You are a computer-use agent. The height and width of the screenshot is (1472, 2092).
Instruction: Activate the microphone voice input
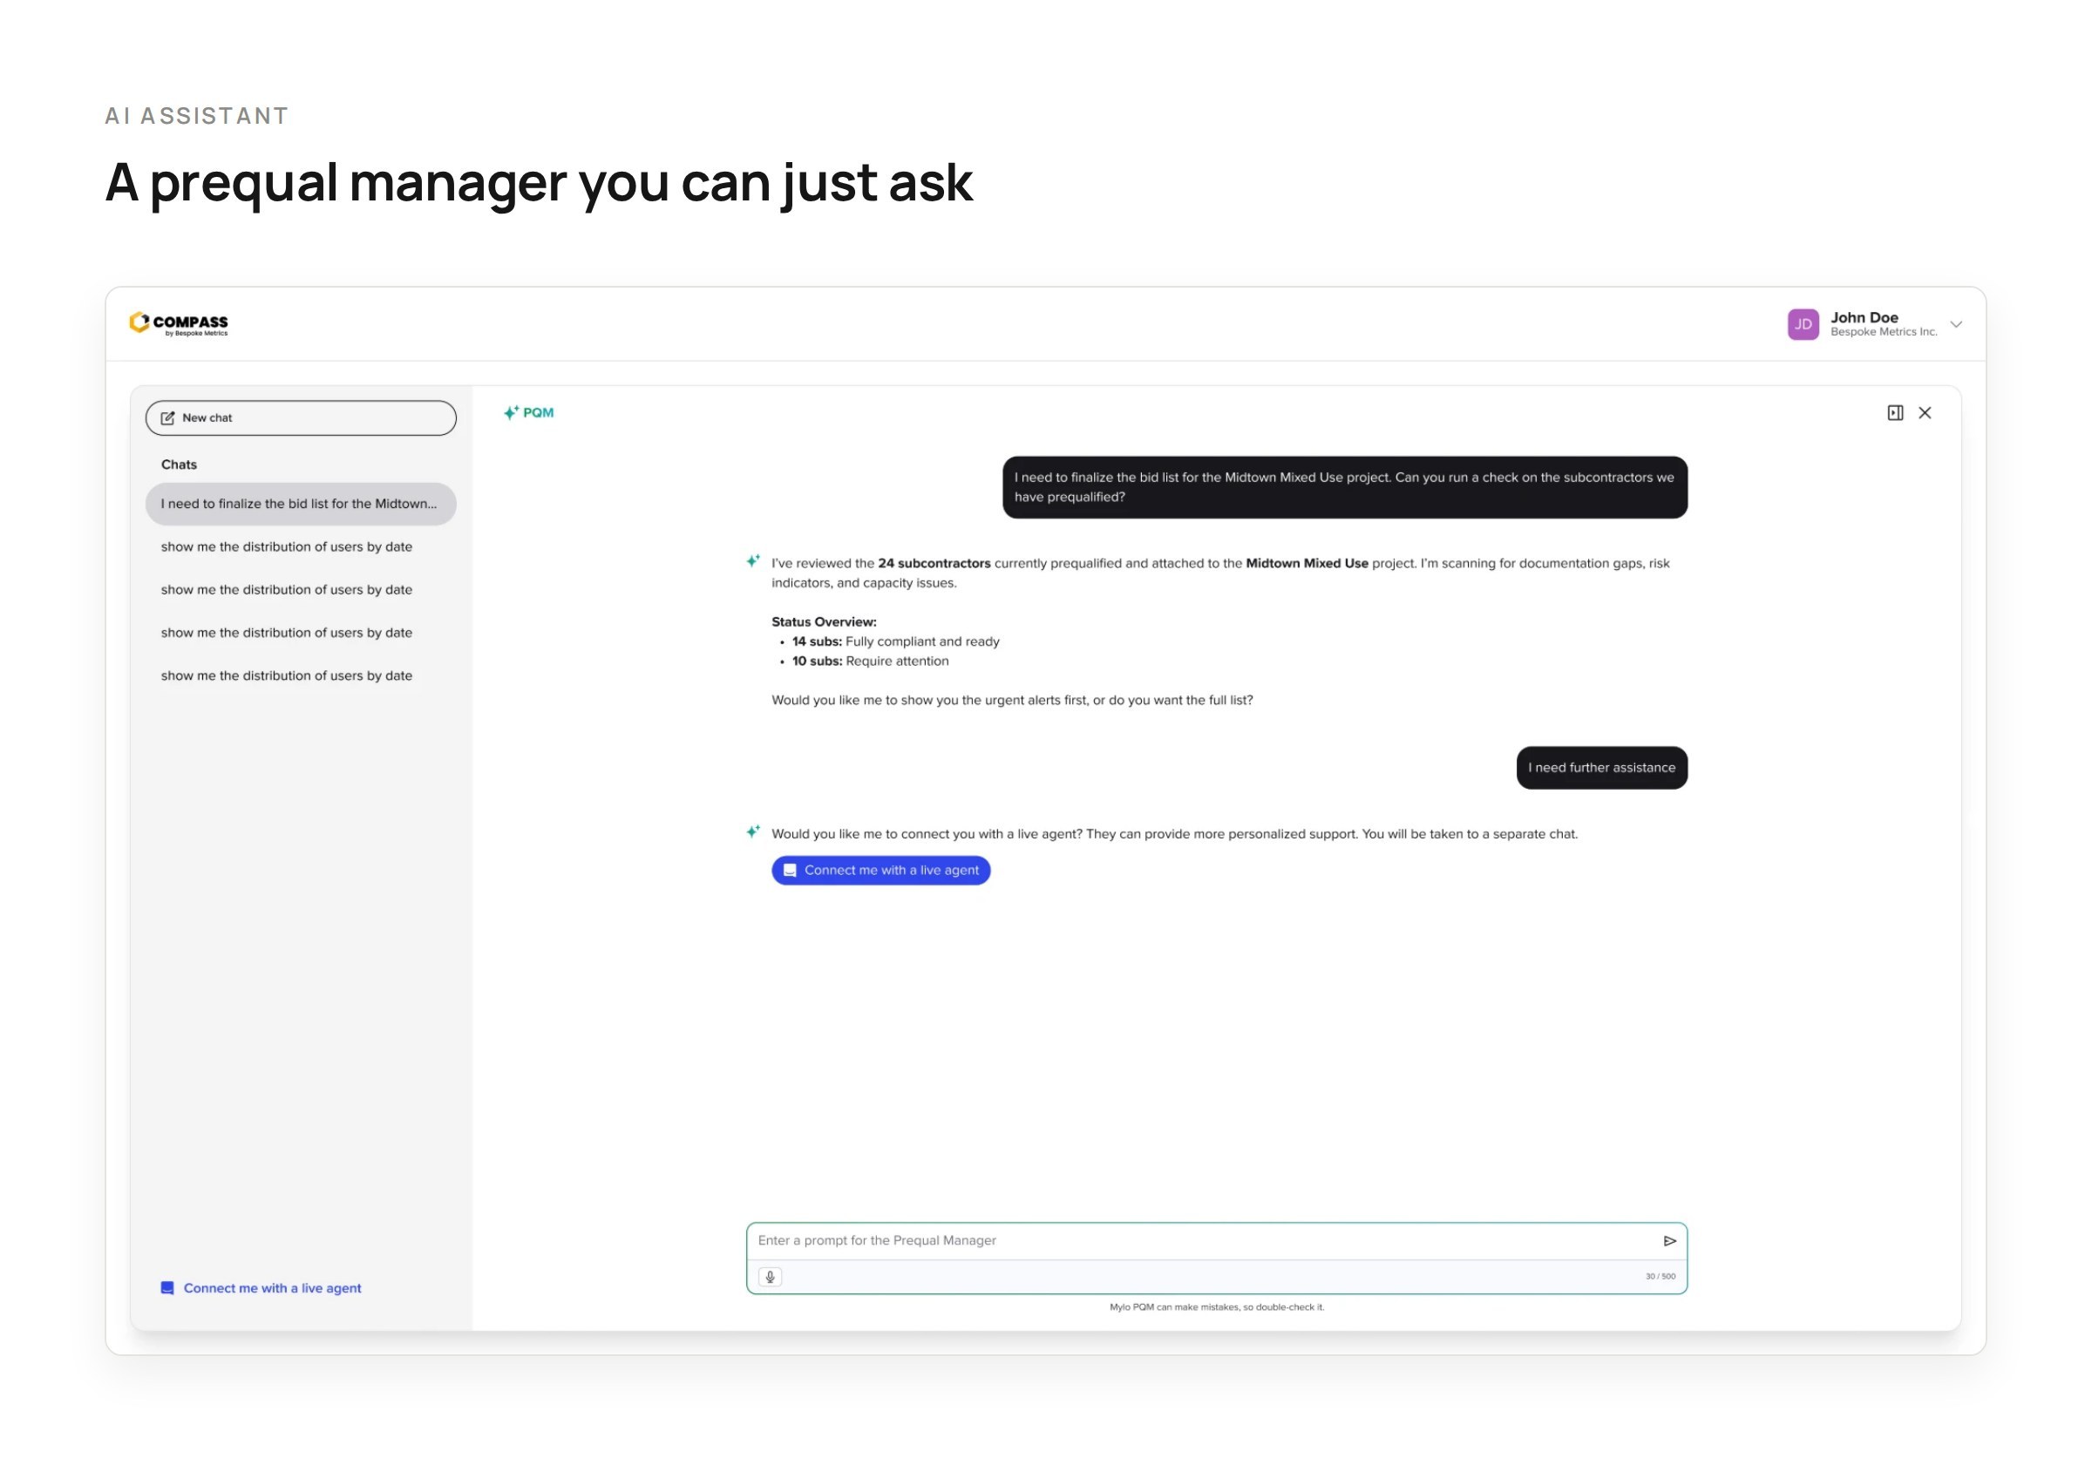click(x=770, y=1276)
